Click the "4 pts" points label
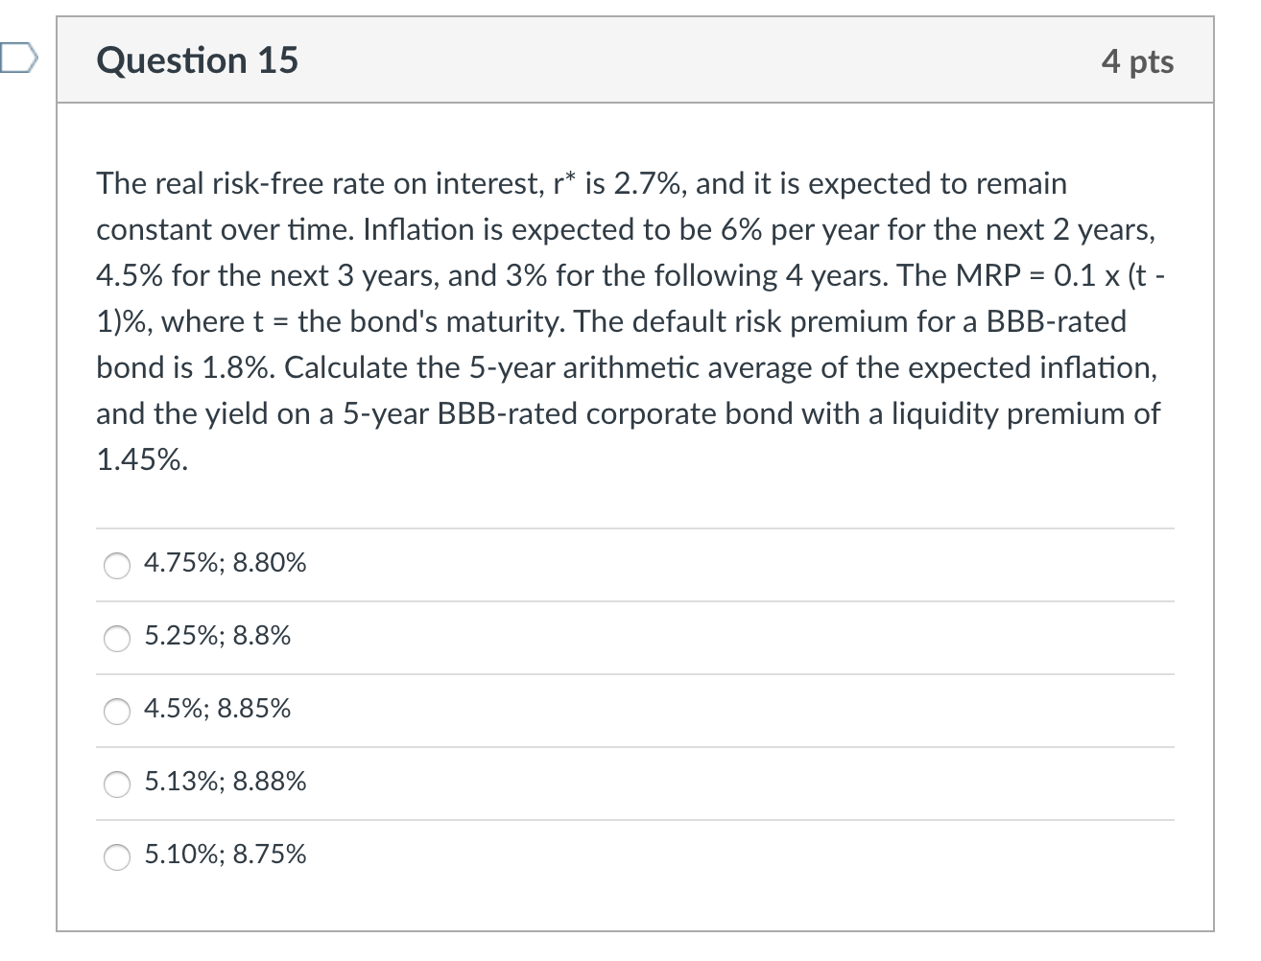 (x=1137, y=61)
